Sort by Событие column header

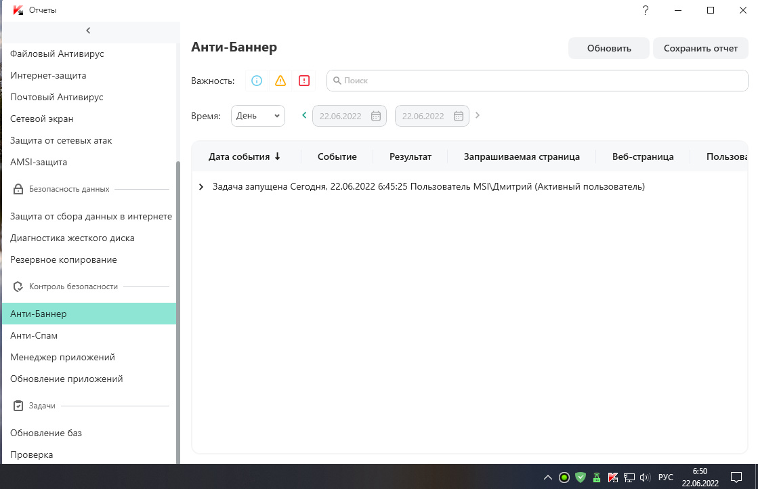click(x=337, y=156)
